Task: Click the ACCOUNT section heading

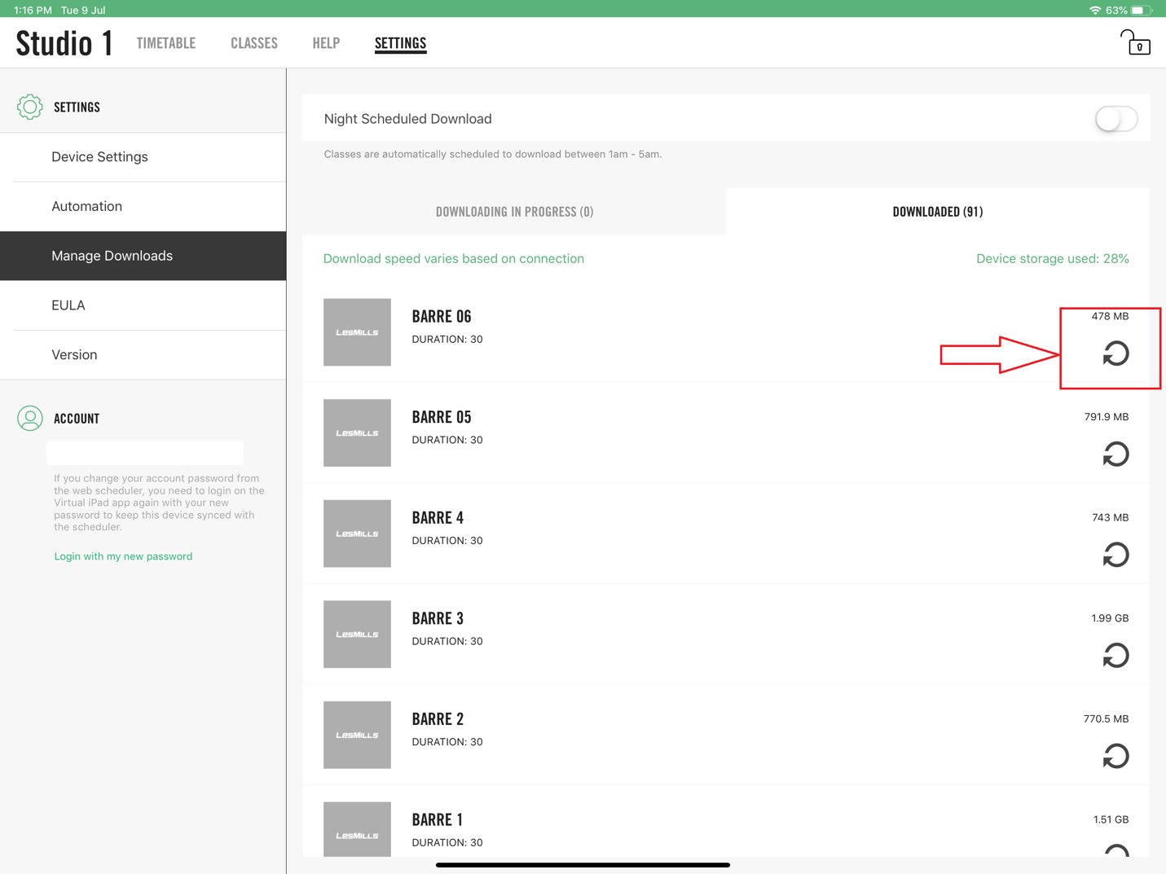Action: [77, 419]
